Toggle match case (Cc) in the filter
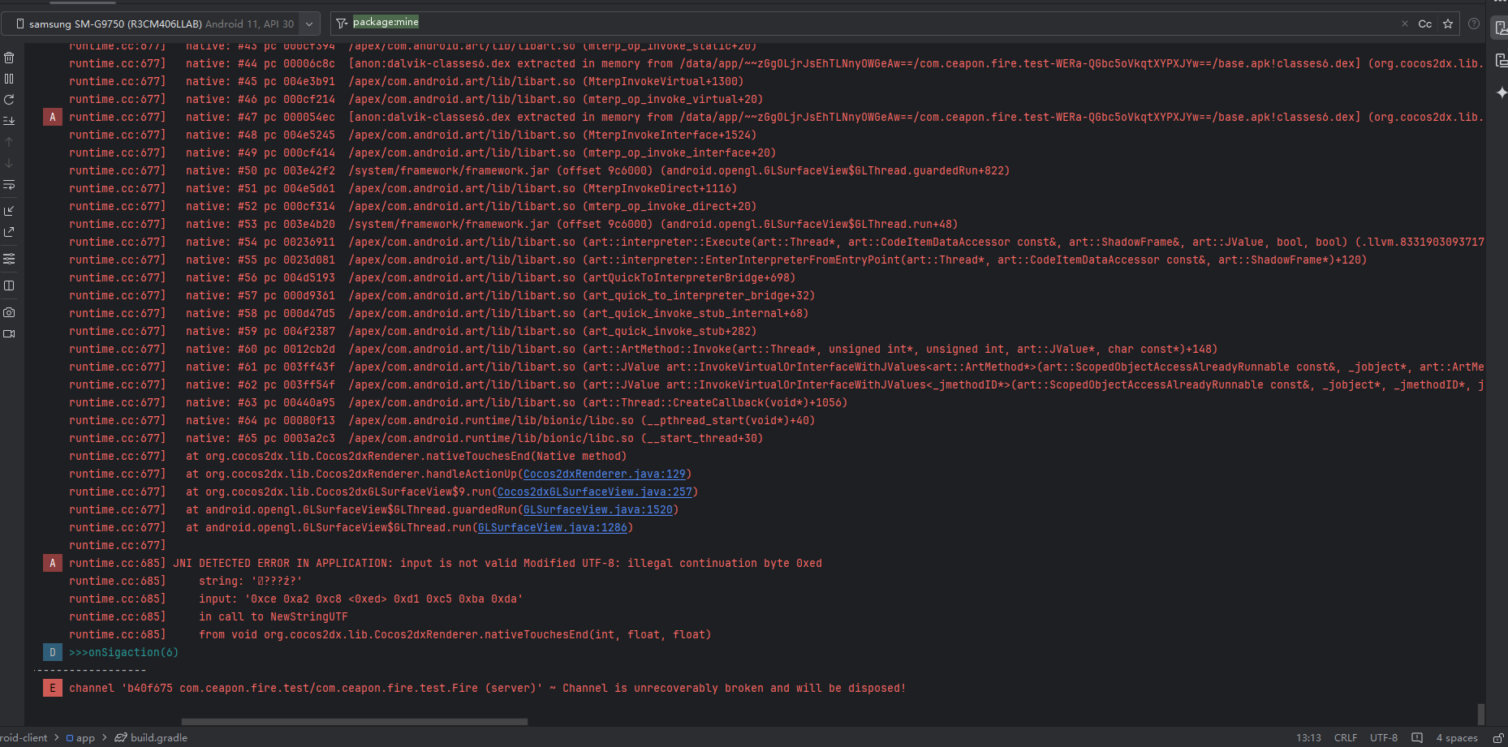This screenshot has height=747, width=1508. coord(1424,24)
